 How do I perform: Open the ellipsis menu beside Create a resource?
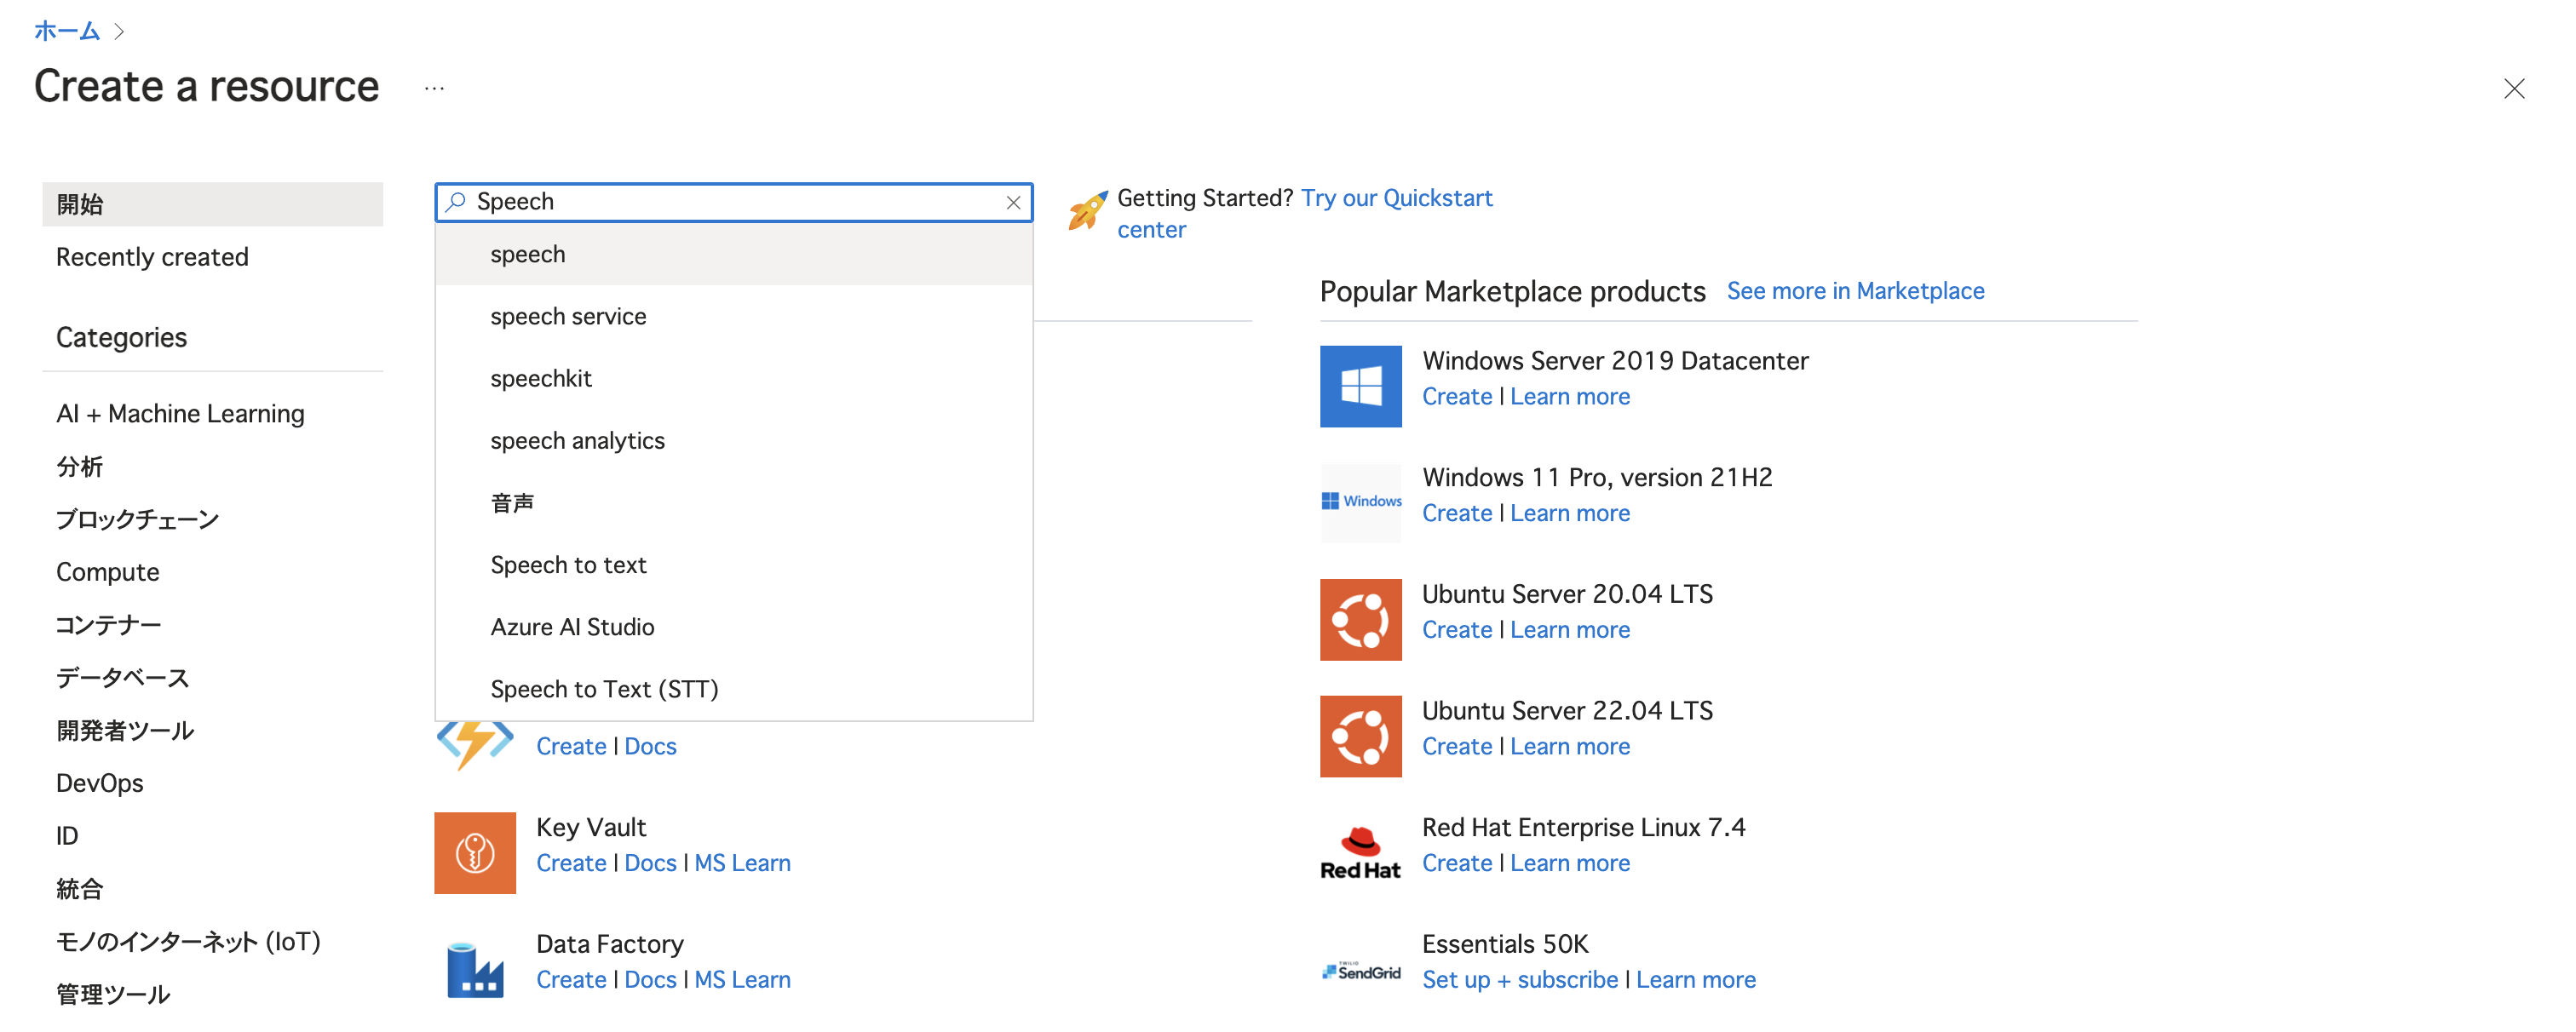[434, 88]
